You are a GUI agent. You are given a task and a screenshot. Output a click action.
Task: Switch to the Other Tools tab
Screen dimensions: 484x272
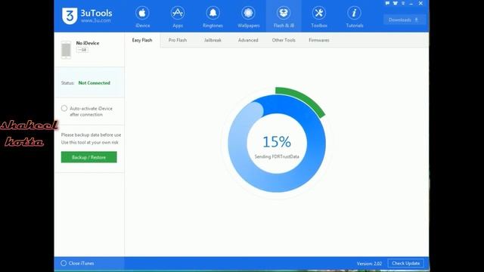(x=284, y=40)
